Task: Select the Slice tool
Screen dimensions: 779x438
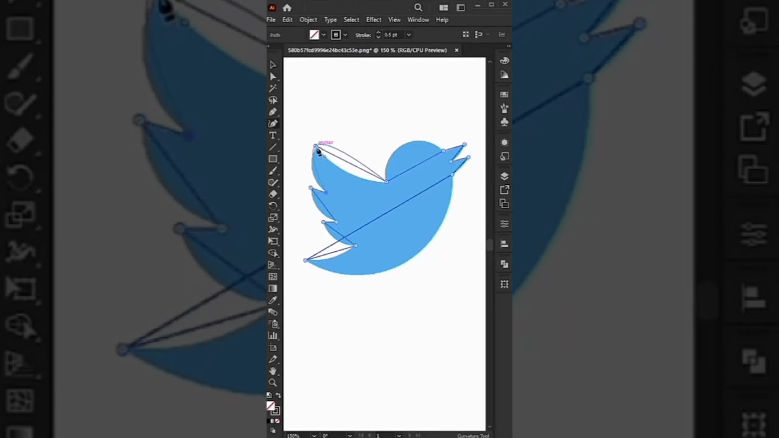Action: [x=273, y=359]
